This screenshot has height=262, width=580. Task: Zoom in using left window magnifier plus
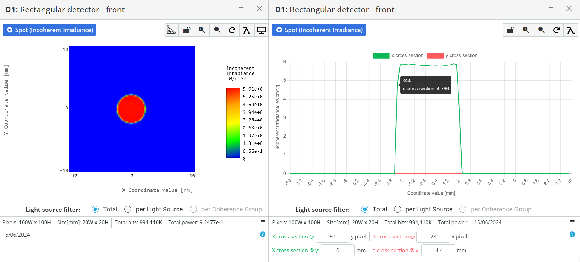tap(202, 30)
